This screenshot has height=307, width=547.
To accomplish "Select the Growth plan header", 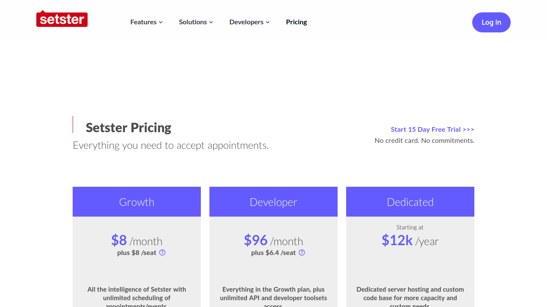I will 137,202.
